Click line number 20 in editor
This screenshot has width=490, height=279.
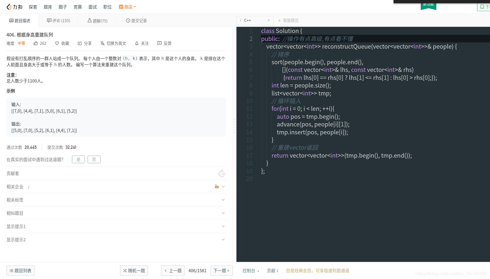coord(249,179)
